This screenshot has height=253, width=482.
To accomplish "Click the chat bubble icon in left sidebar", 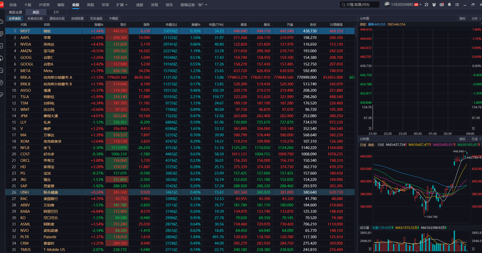I will point(1,70).
